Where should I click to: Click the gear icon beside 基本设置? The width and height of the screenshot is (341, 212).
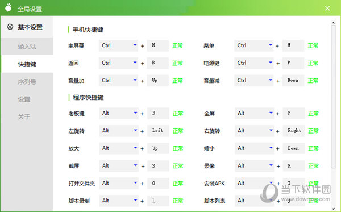pos(10,27)
